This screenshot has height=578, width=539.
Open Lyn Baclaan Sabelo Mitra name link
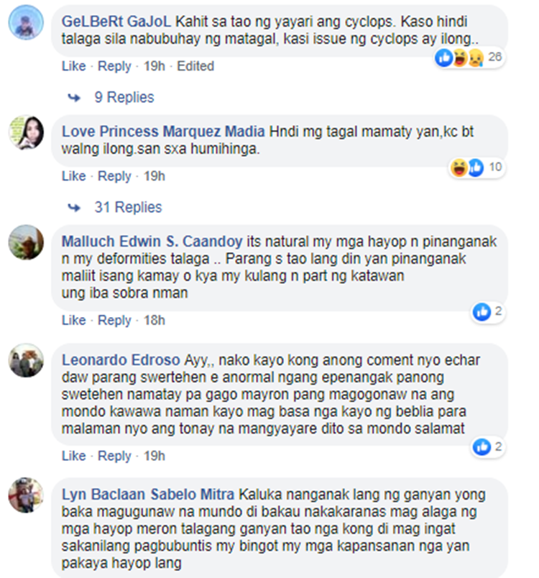(148, 495)
